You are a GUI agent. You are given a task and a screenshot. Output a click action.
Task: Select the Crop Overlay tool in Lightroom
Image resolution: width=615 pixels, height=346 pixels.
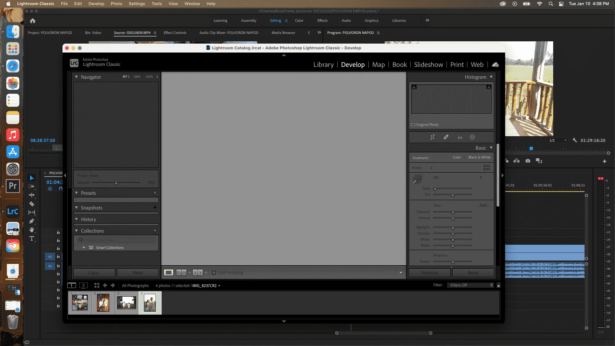432,137
